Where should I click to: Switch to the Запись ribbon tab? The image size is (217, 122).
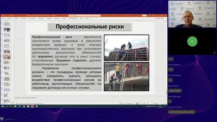64,18
